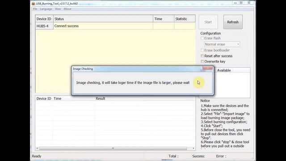Click the Status column header
This screenshot has width=286, height=161.
(103, 19)
